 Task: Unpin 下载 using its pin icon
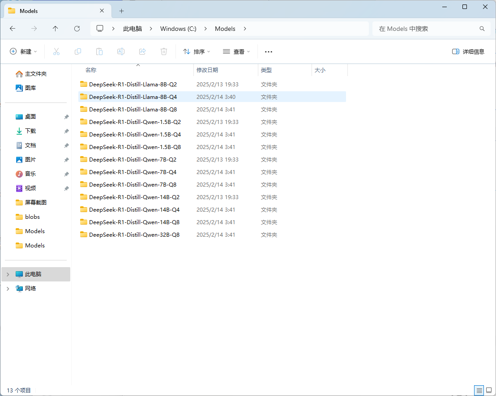pyautogui.click(x=66, y=131)
